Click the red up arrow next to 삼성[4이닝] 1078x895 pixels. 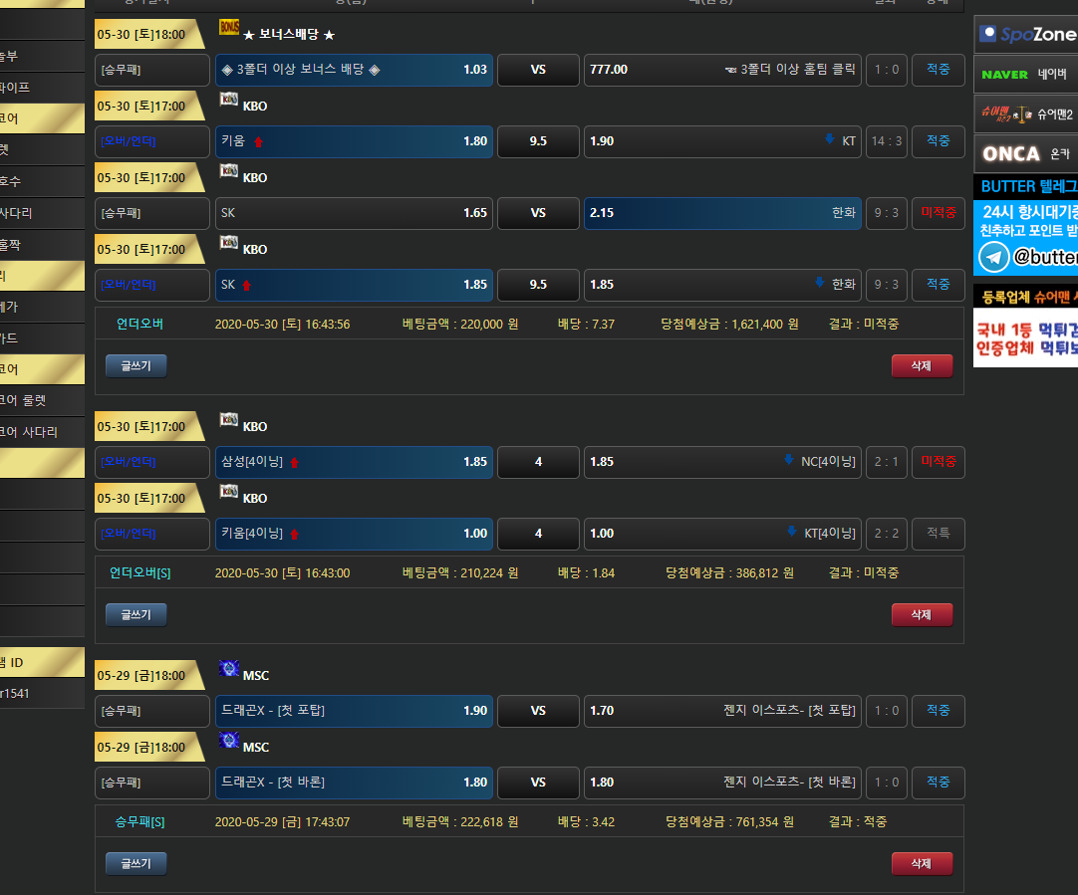pos(294,462)
